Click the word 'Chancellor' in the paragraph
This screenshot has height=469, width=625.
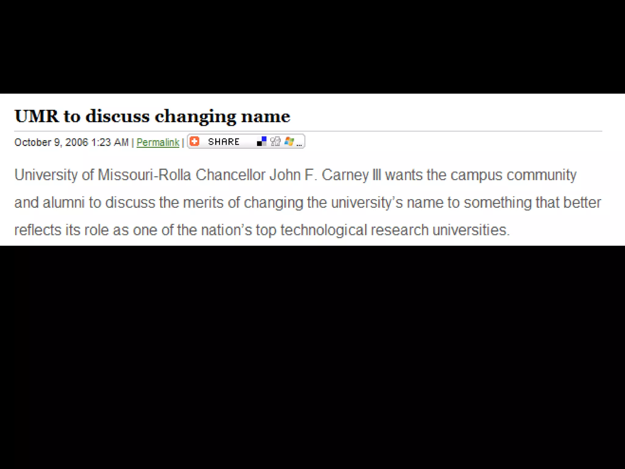(230, 175)
